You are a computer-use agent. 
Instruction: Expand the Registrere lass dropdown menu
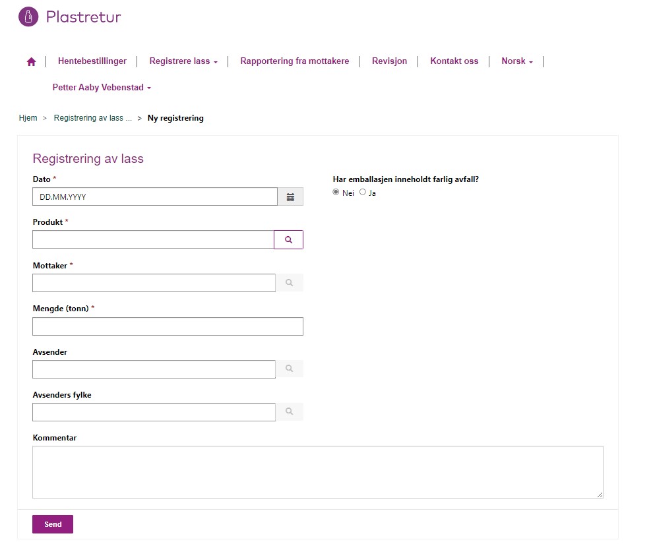[183, 61]
